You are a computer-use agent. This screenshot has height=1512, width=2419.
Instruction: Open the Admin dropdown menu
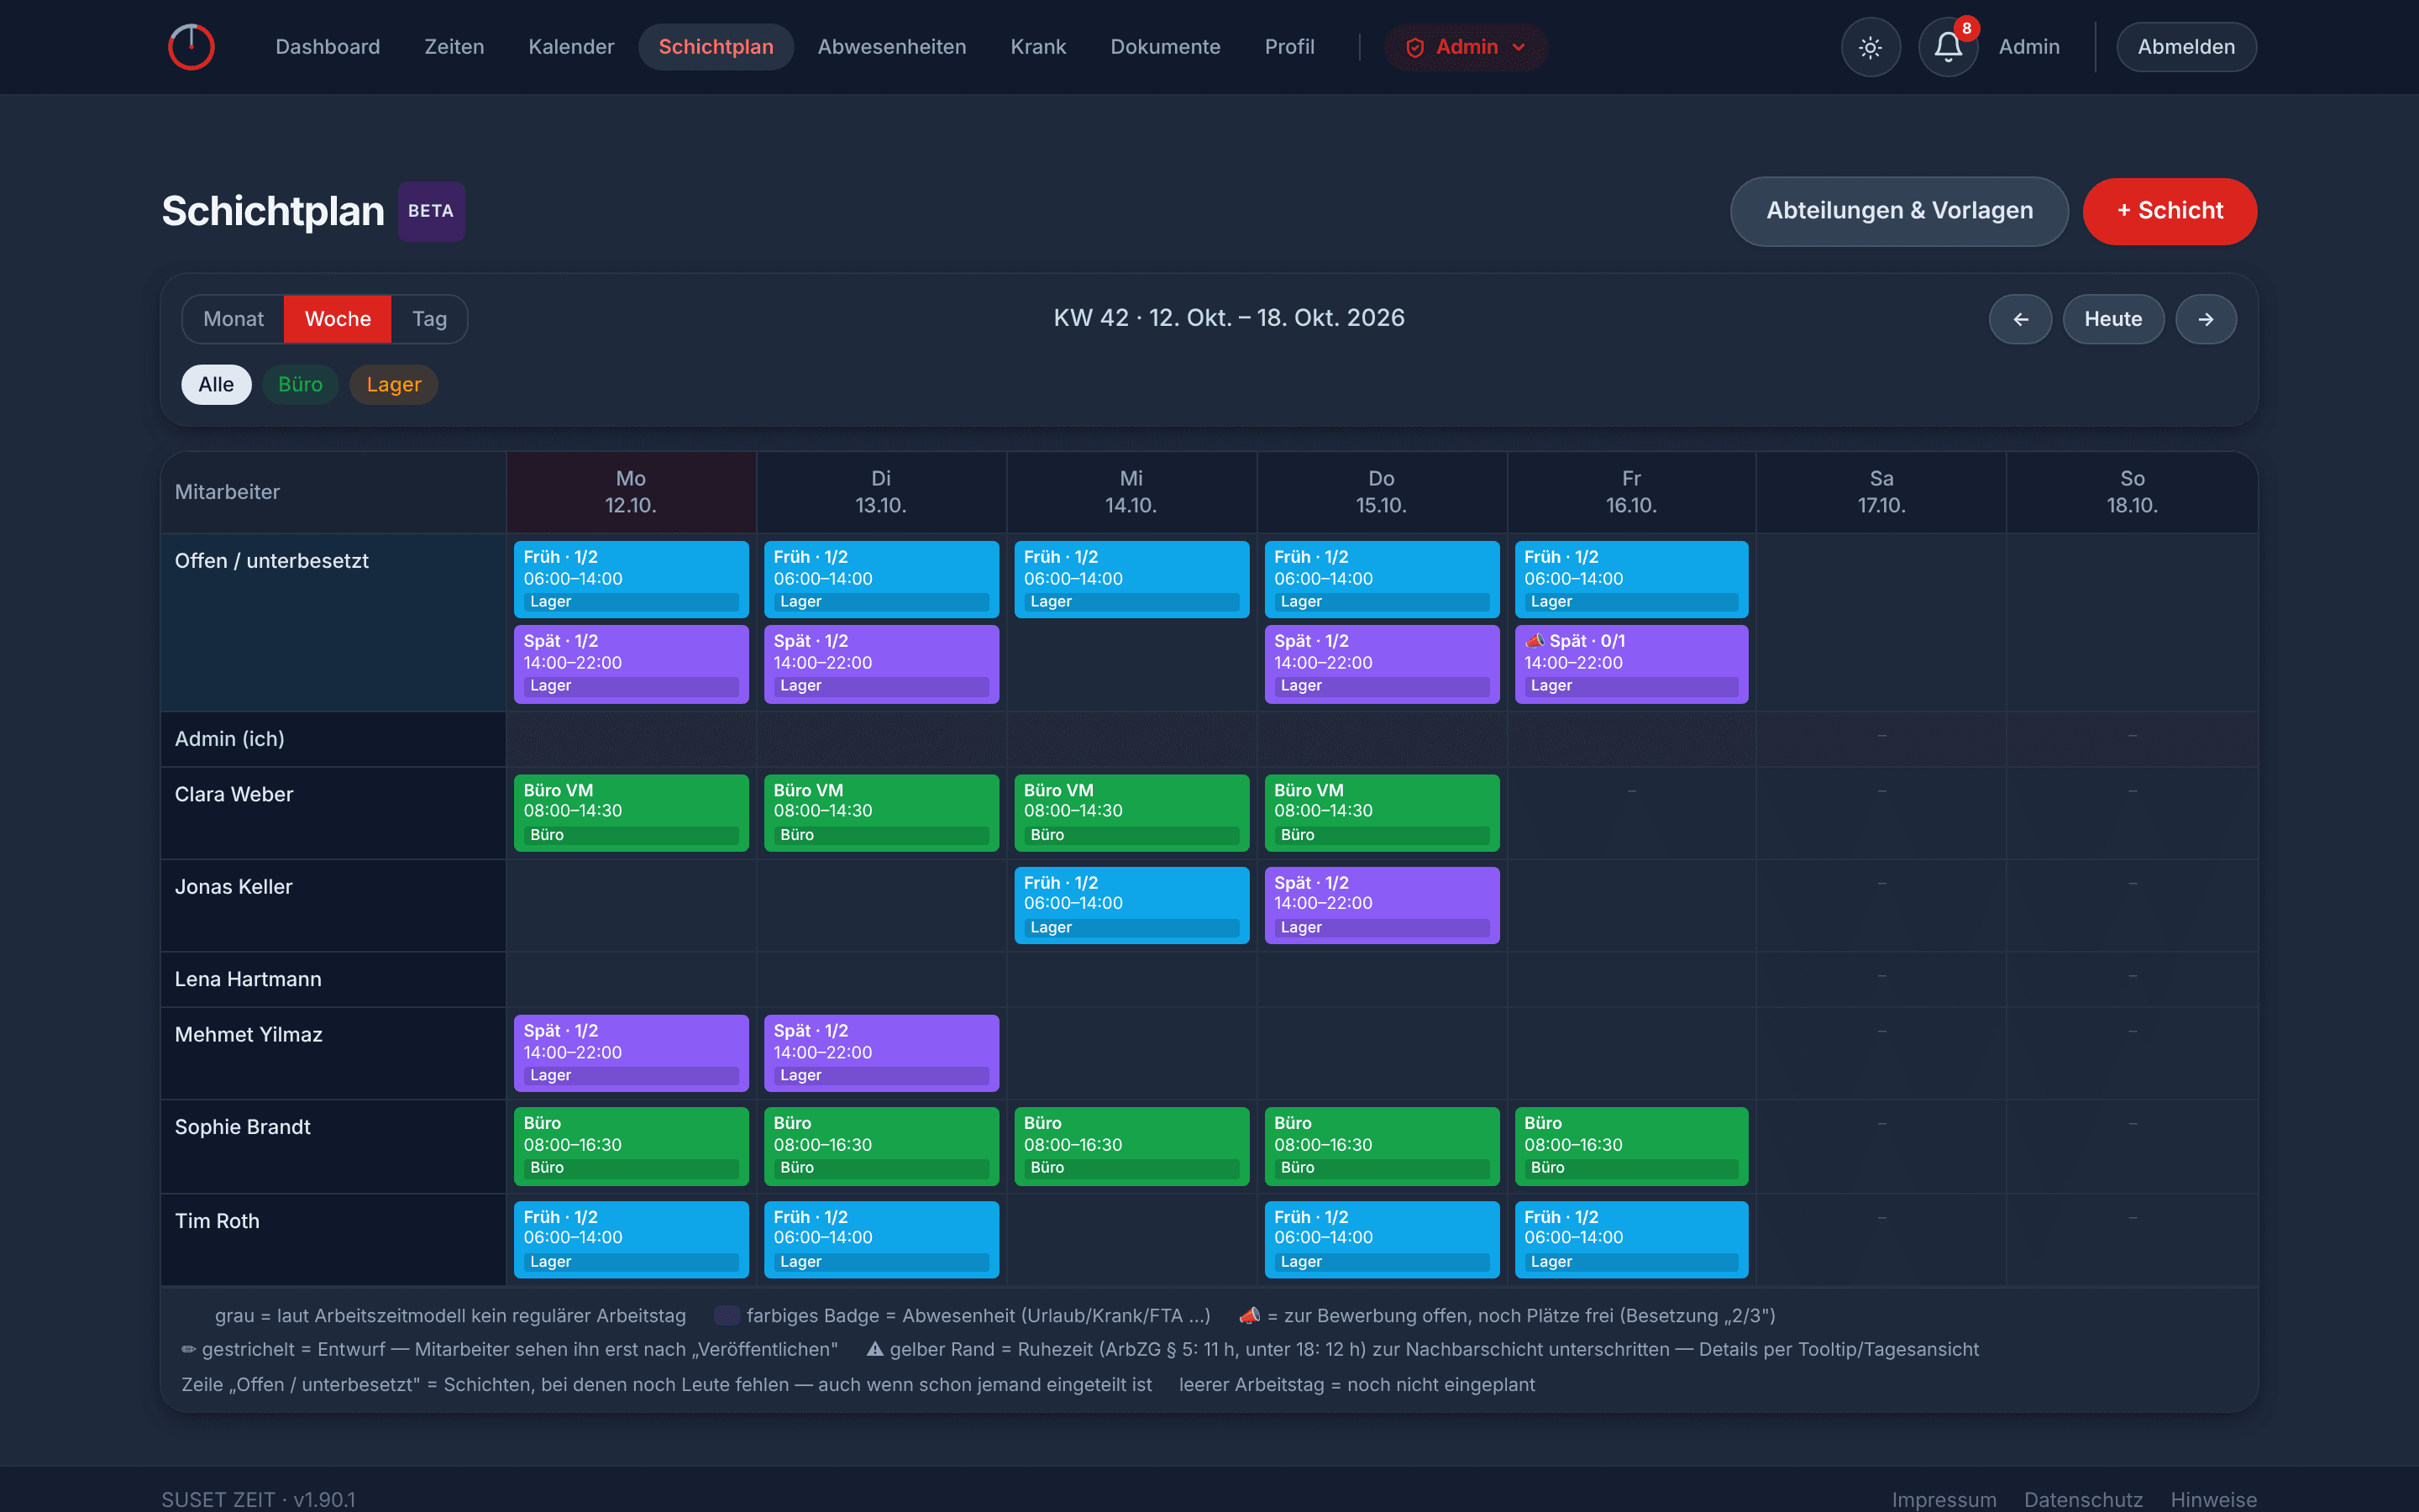click(1466, 47)
